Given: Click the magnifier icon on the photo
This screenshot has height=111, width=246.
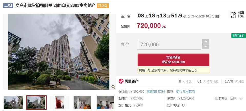Looking at the screenshot, I should [x=113, y=87].
